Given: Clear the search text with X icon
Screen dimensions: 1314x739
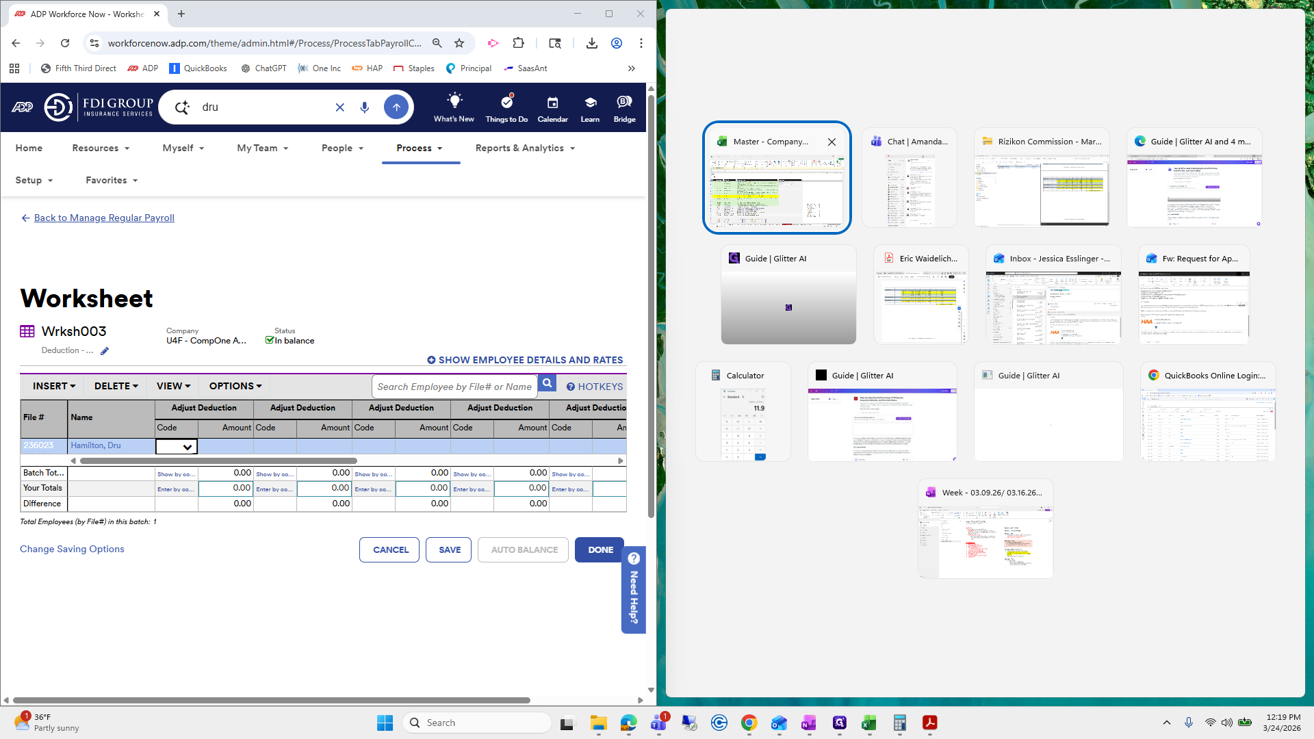Looking at the screenshot, I should tap(339, 107).
